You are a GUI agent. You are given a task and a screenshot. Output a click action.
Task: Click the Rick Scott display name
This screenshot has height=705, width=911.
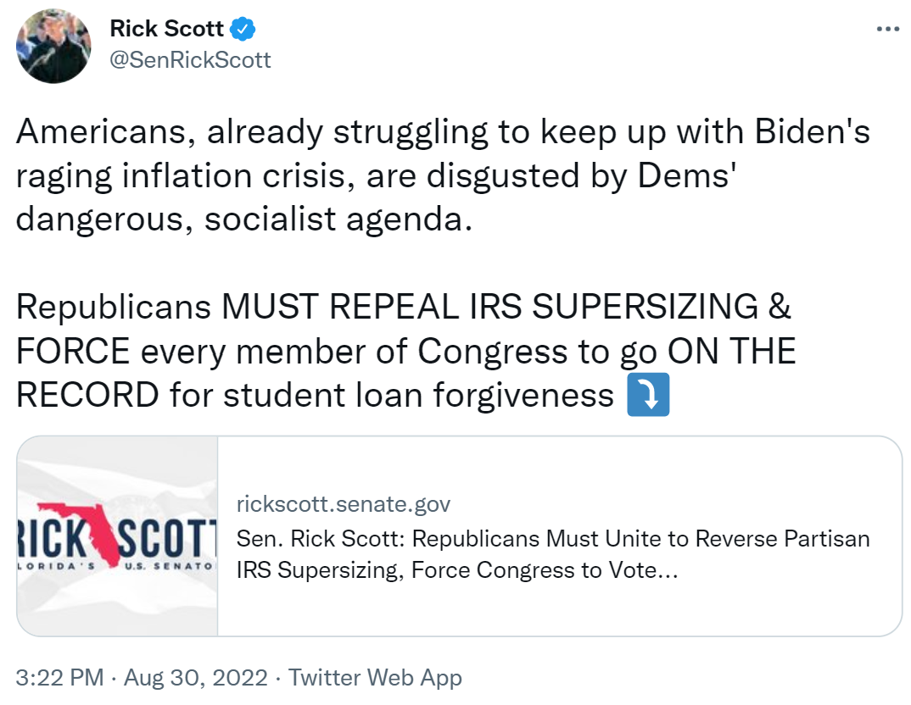(x=167, y=28)
